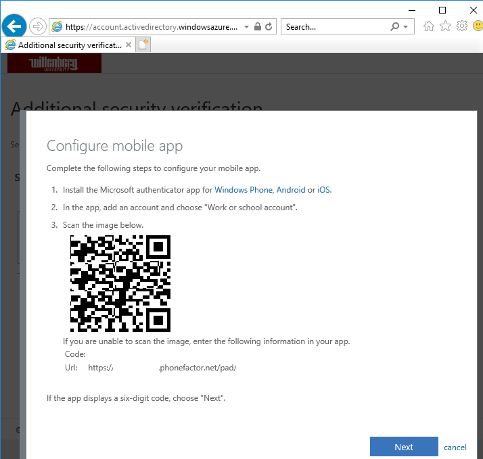
Task: Go to Home with the house icon
Action: point(428,26)
